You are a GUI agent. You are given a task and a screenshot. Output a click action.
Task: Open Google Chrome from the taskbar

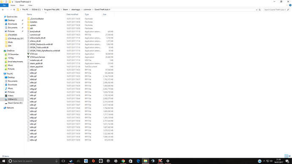(123, 161)
